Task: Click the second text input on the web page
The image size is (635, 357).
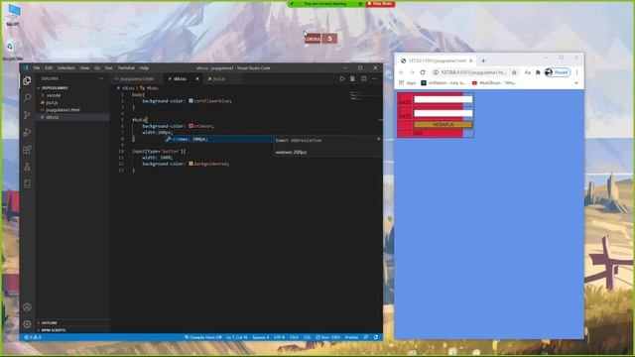Action: tap(444, 113)
